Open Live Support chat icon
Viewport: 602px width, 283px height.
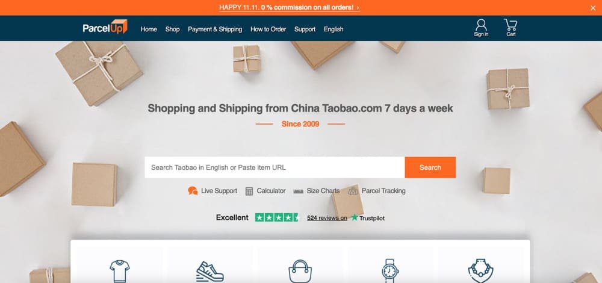tap(193, 191)
